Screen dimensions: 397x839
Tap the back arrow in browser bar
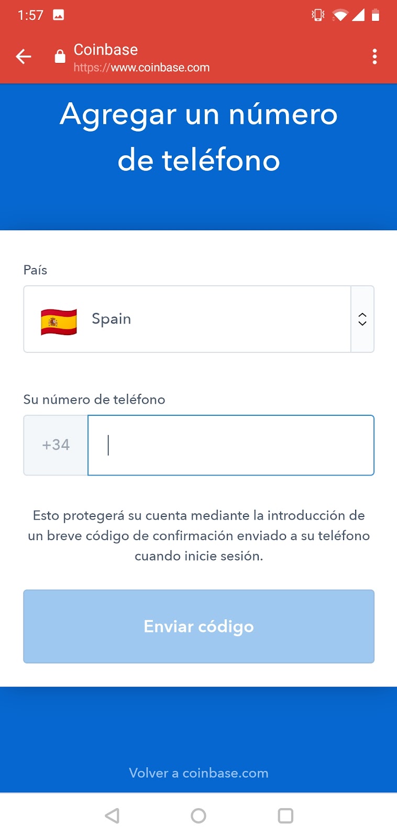point(24,56)
